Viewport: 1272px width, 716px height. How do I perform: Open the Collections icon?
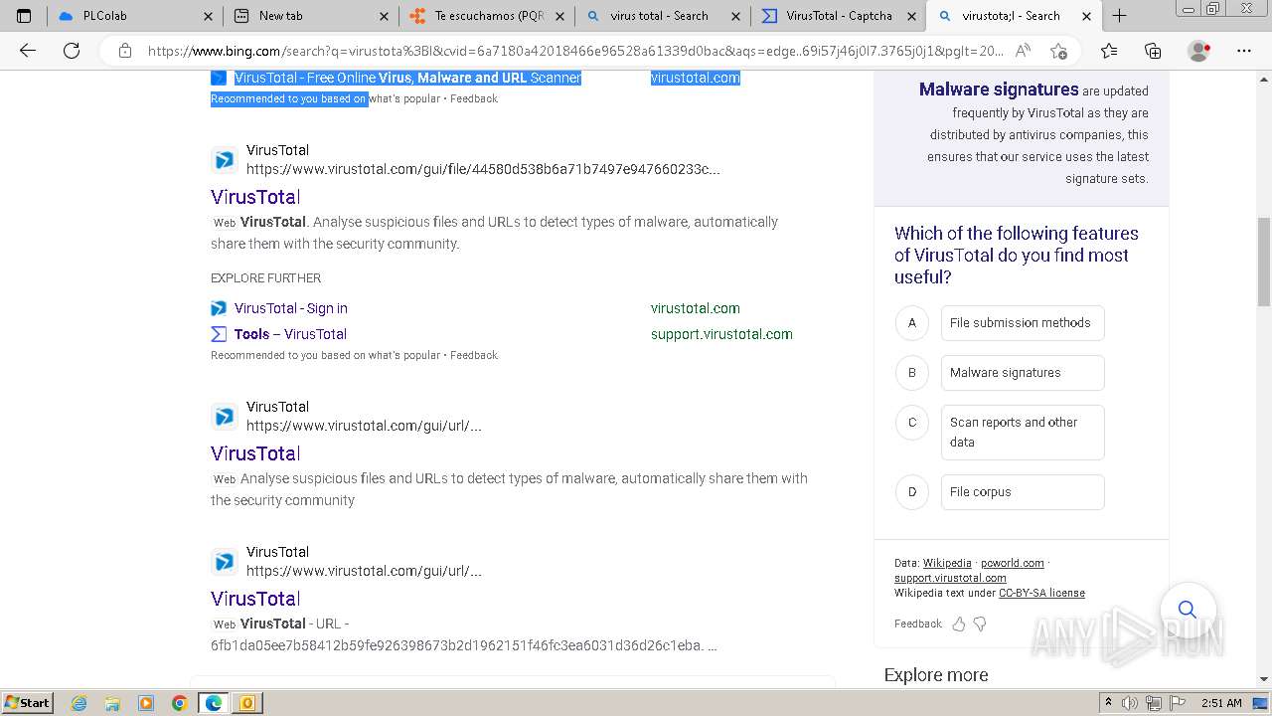(1153, 51)
